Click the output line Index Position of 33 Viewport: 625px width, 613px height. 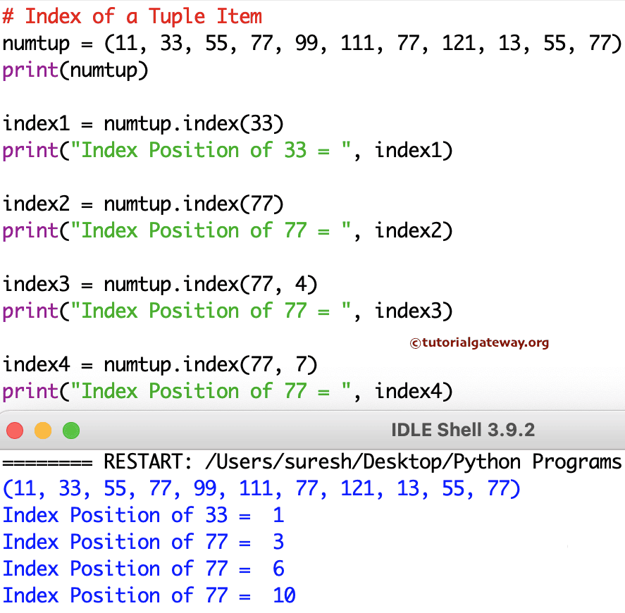[x=141, y=515]
